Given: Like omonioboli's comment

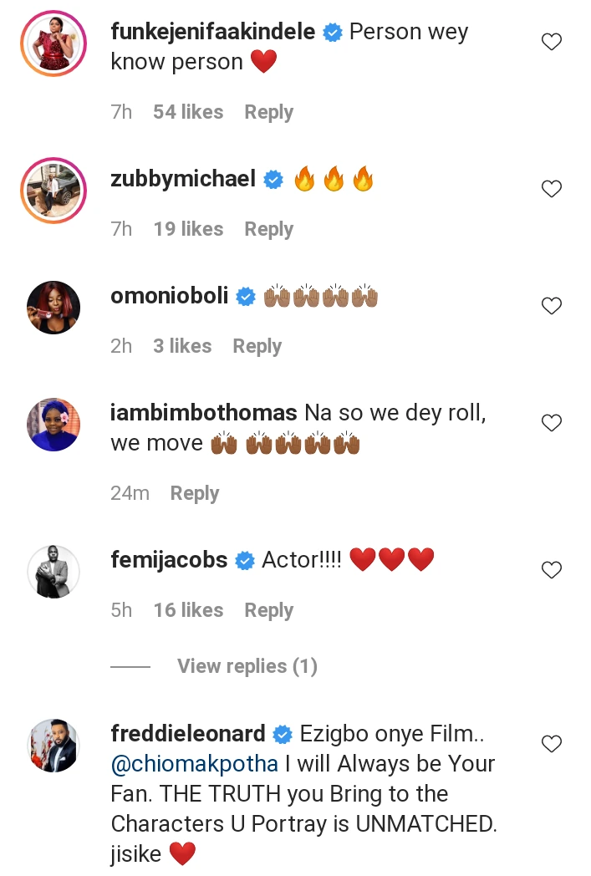Looking at the screenshot, I should [x=552, y=306].
